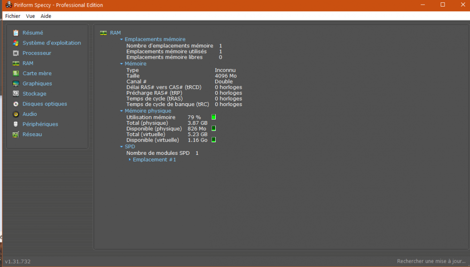This screenshot has width=470, height=267.
Task: Click the Résumé clipboard icon
Action: pyautogui.click(x=16, y=33)
